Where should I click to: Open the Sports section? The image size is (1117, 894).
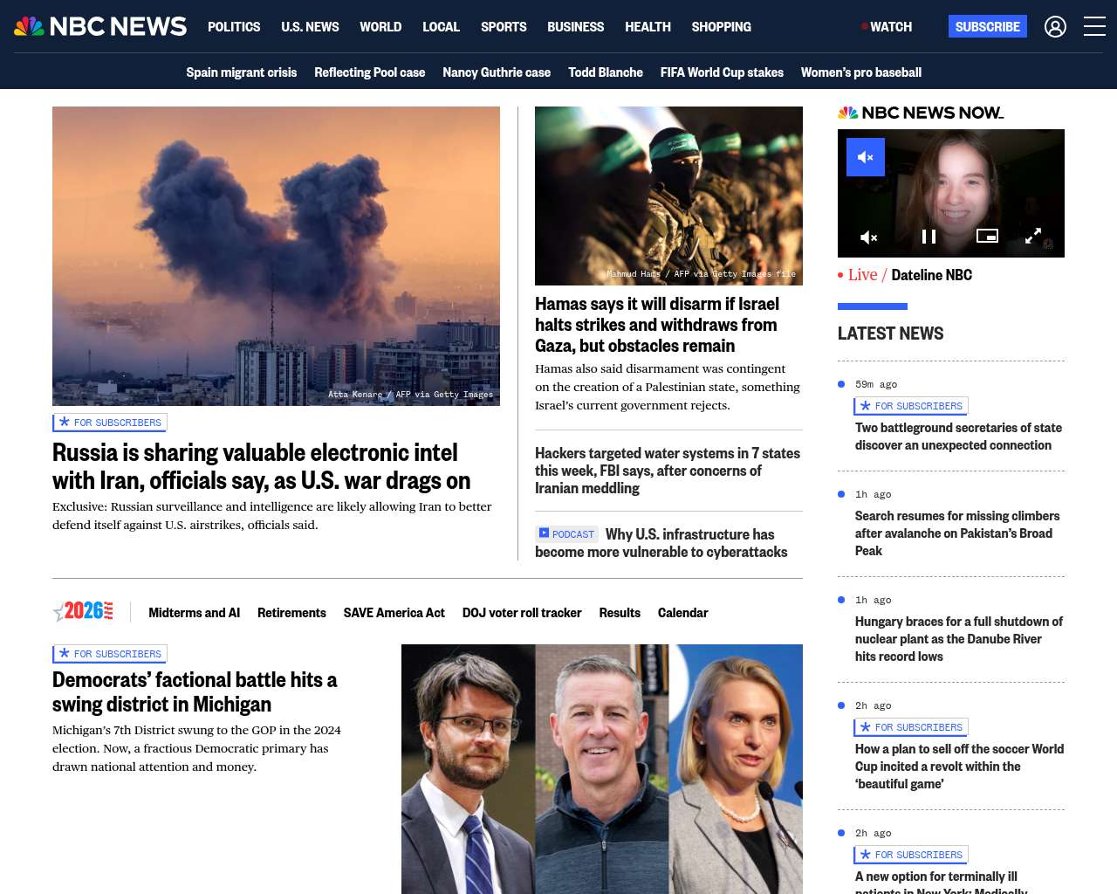tap(504, 27)
